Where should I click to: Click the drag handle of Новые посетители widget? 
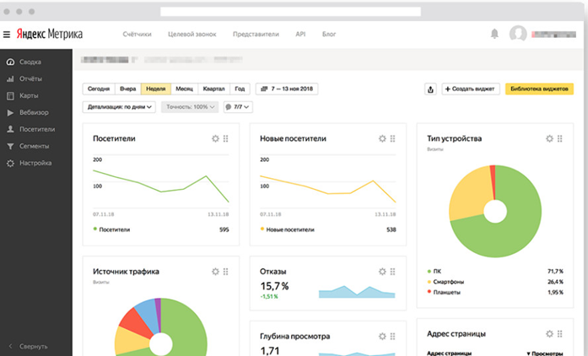(392, 139)
